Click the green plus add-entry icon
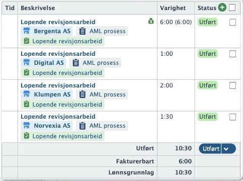The width and height of the screenshot is (243, 181). pyautogui.click(x=222, y=8)
